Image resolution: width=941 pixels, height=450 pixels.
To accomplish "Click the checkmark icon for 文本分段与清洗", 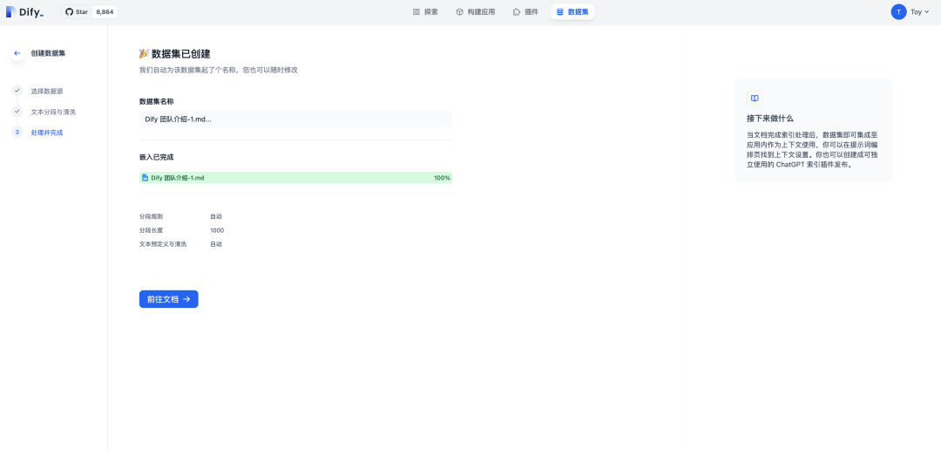I will coord(17,111).
